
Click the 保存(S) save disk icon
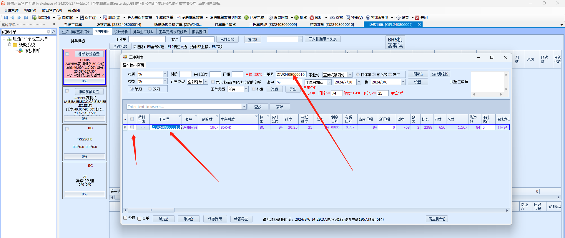(x=82, y=18)
